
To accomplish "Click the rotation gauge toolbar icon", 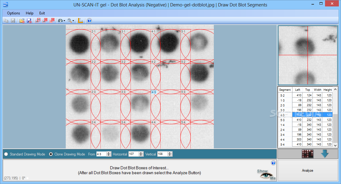I will pyautogui.click(x=60, y=21).
